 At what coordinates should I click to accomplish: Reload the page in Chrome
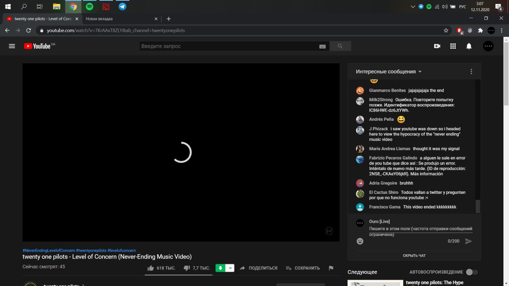point(29,30)
